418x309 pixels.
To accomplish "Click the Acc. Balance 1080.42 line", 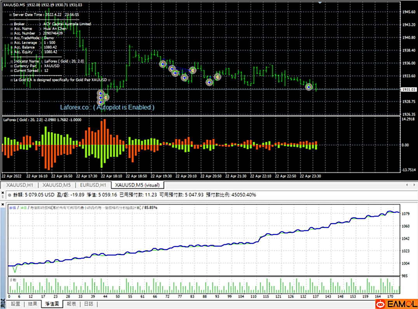I will click(x=33, y=47).
